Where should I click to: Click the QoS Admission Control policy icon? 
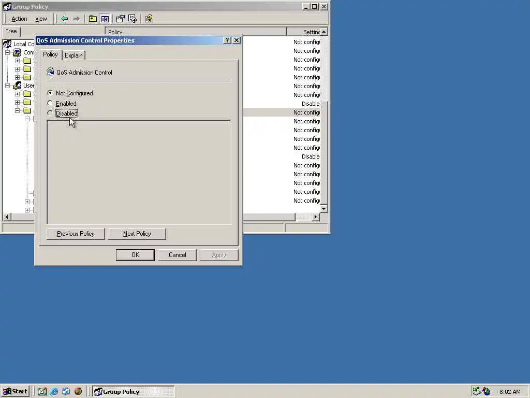(x=50, y=72)
